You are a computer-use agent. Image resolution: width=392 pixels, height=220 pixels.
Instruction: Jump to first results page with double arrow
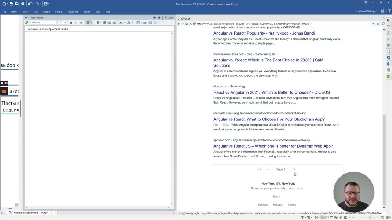(259, 169)
